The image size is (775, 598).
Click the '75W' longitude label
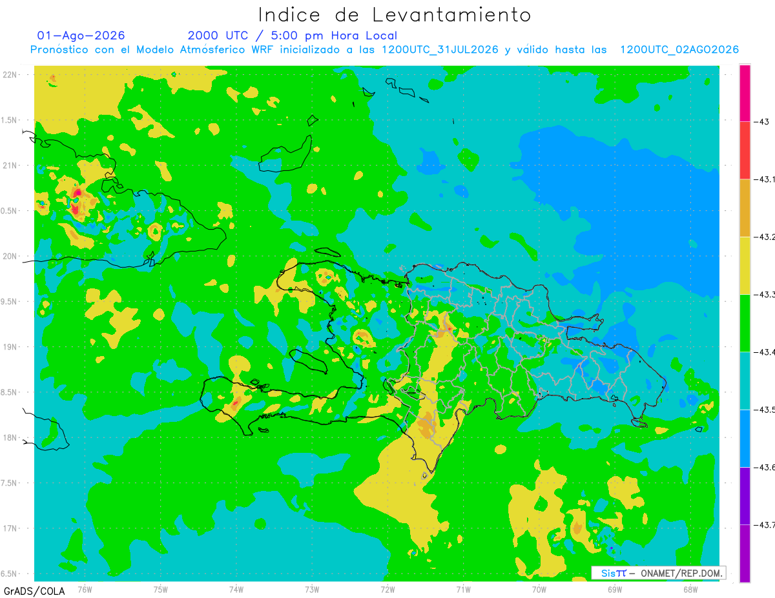161,590
